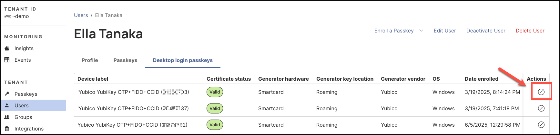Click the Insights house icon in sidebar
This screenshot has height=135, width=560.
click(x=7, y=48)
